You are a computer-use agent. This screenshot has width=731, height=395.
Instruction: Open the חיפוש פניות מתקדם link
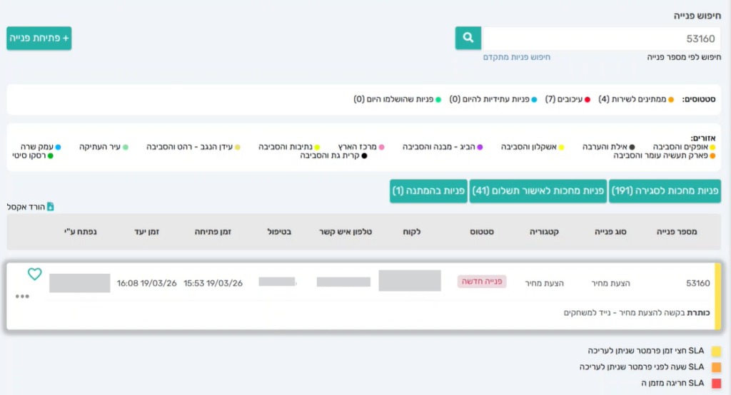[517, 57]
